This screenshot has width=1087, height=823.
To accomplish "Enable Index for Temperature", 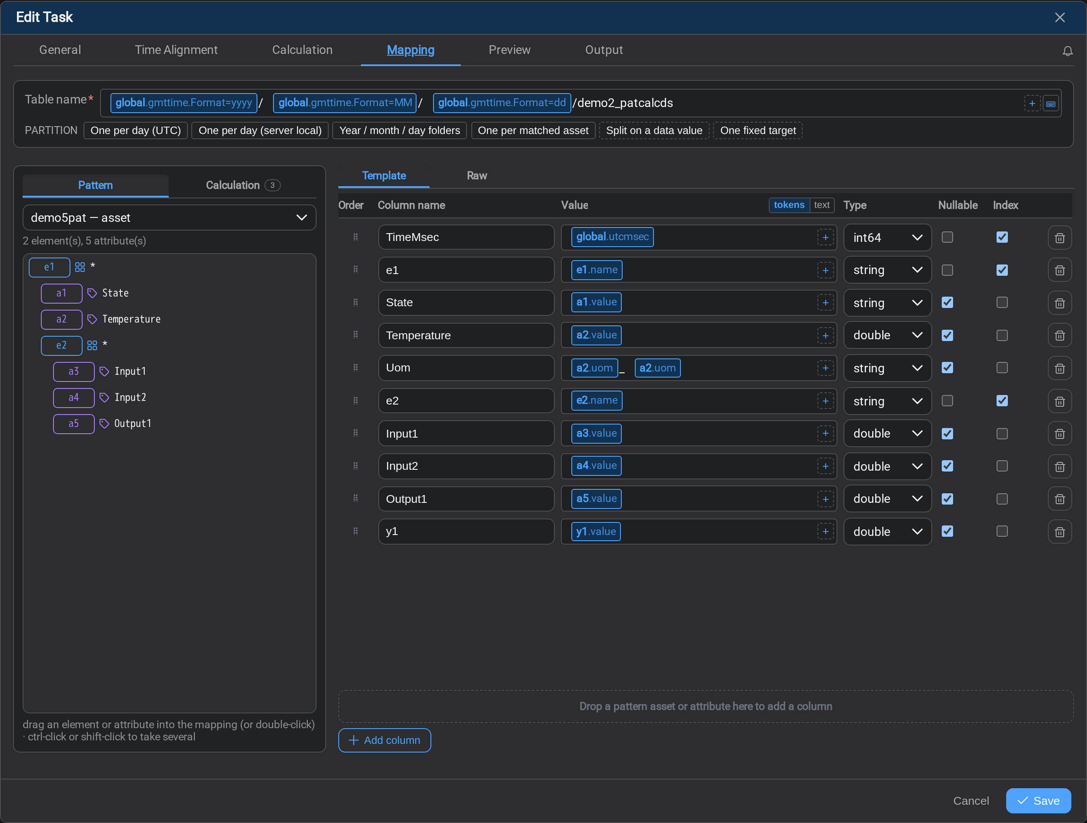I will 1002,335.
